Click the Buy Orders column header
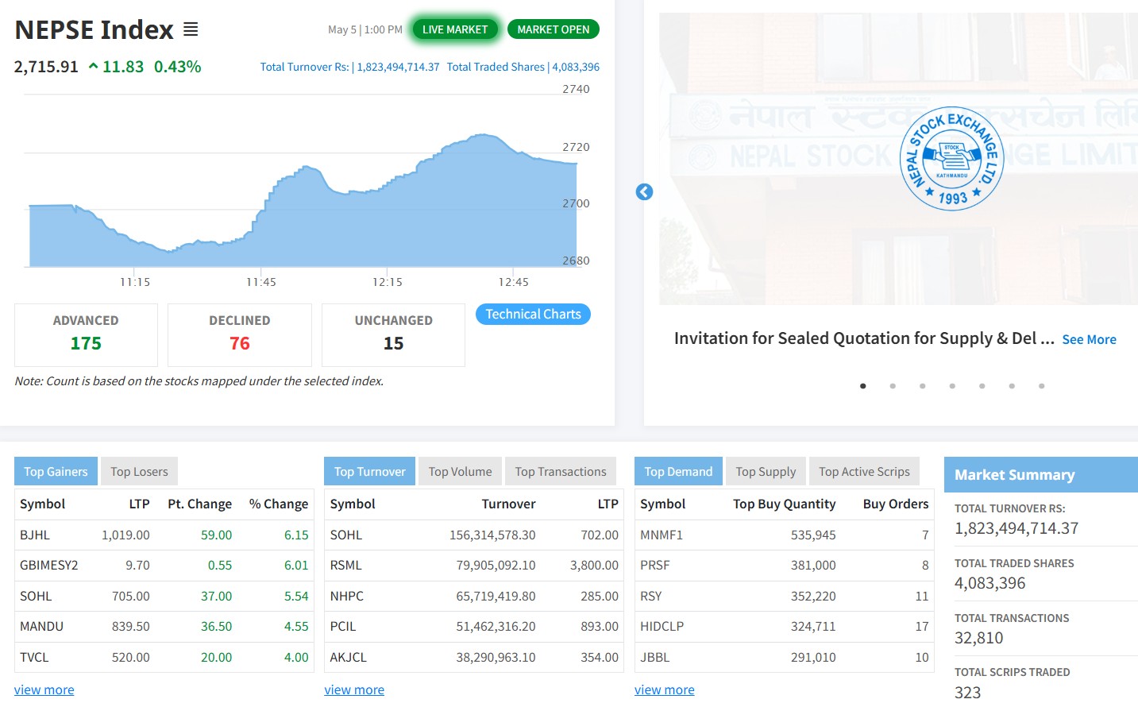 [896, 504]
